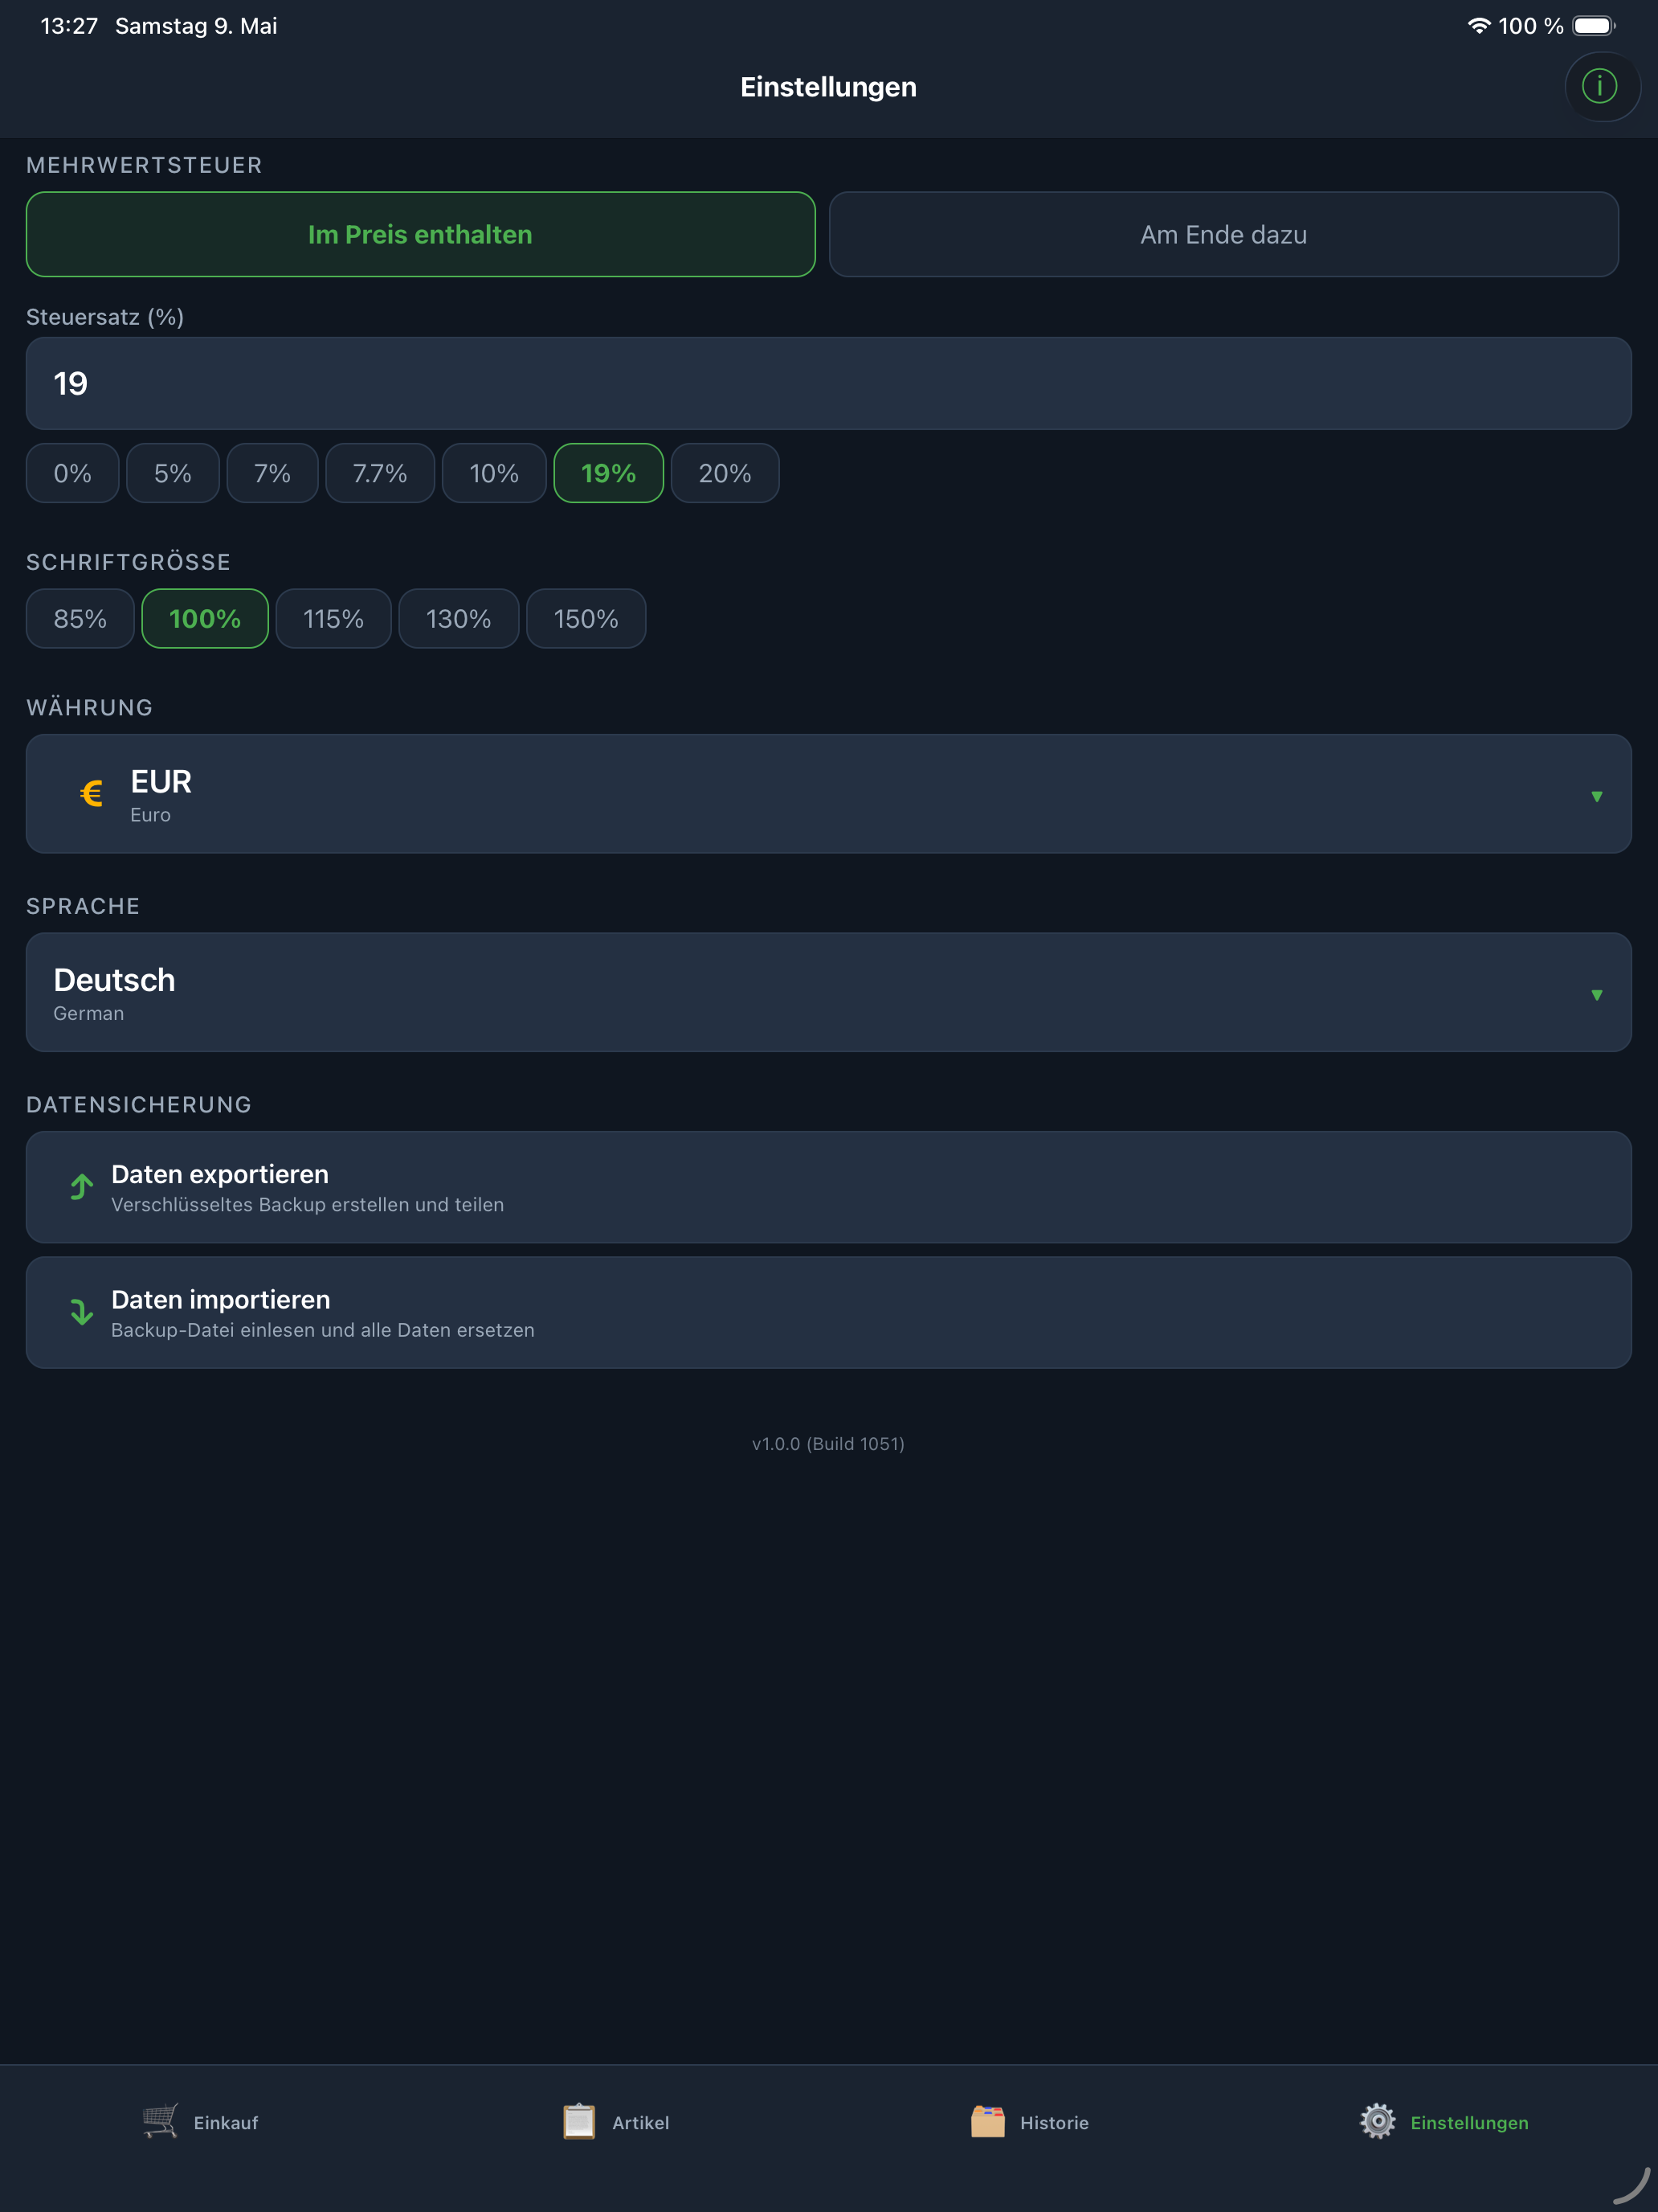Check the Wi-Fi status icon
This screenshot has width=1658, height=2212.
[x=1478, y=26]
